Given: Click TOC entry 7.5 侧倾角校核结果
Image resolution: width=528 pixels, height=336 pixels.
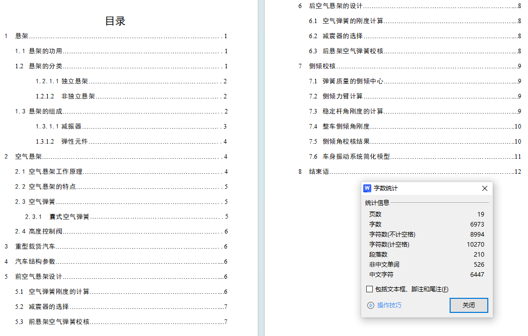Looking at the screenshot, I should [415, 142].
